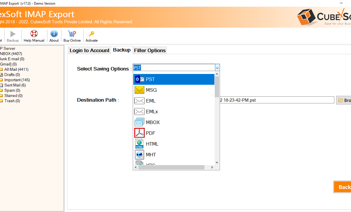Viewport: 351px width, 212px height.
Task: Click the Destination Path input field
Action: click(277, 100)
